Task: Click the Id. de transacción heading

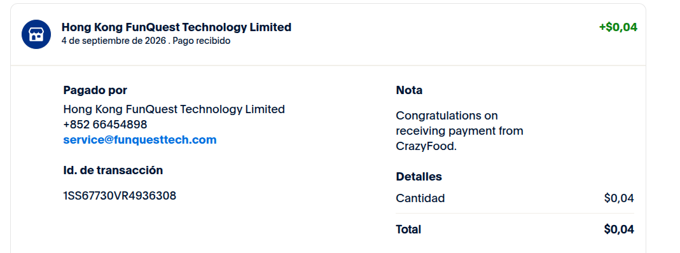Action: point(113,170)
